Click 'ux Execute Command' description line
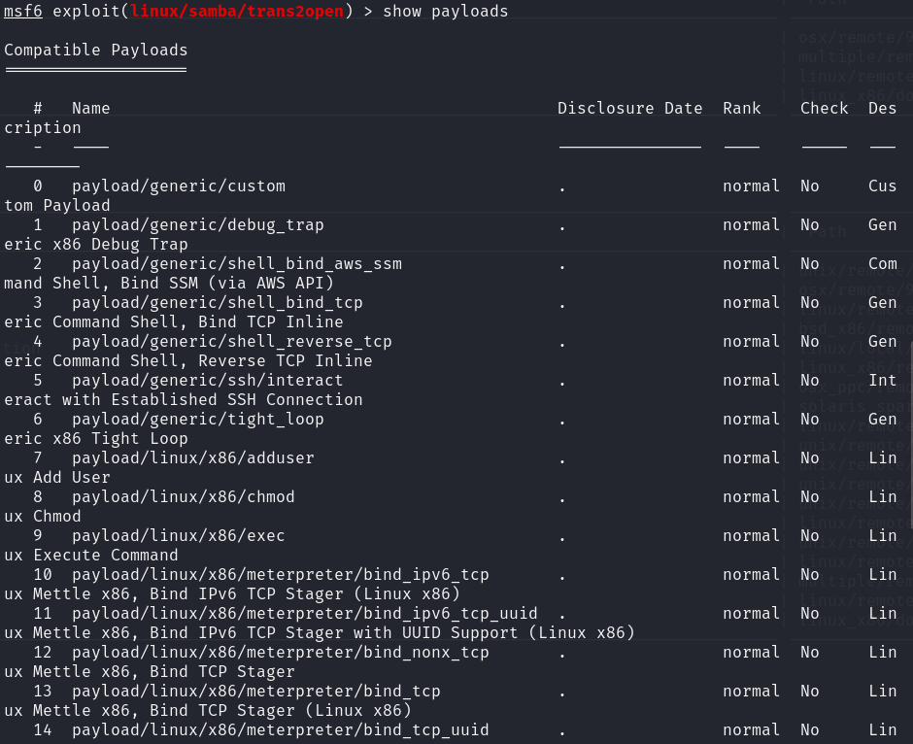Image resolution: width=913 pixels, height=744 pixels. (x=91, y=556)
